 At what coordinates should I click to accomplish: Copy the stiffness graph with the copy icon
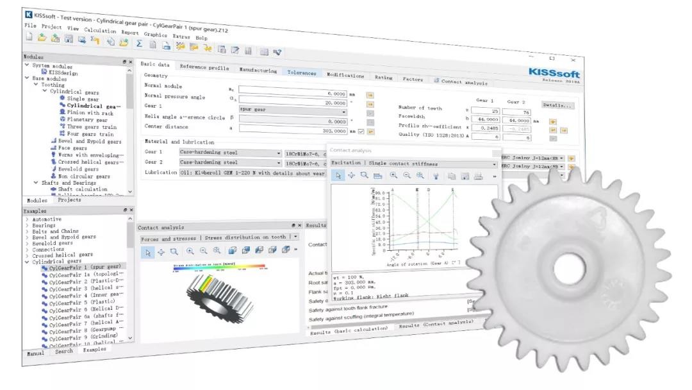[x=452, y=176]
